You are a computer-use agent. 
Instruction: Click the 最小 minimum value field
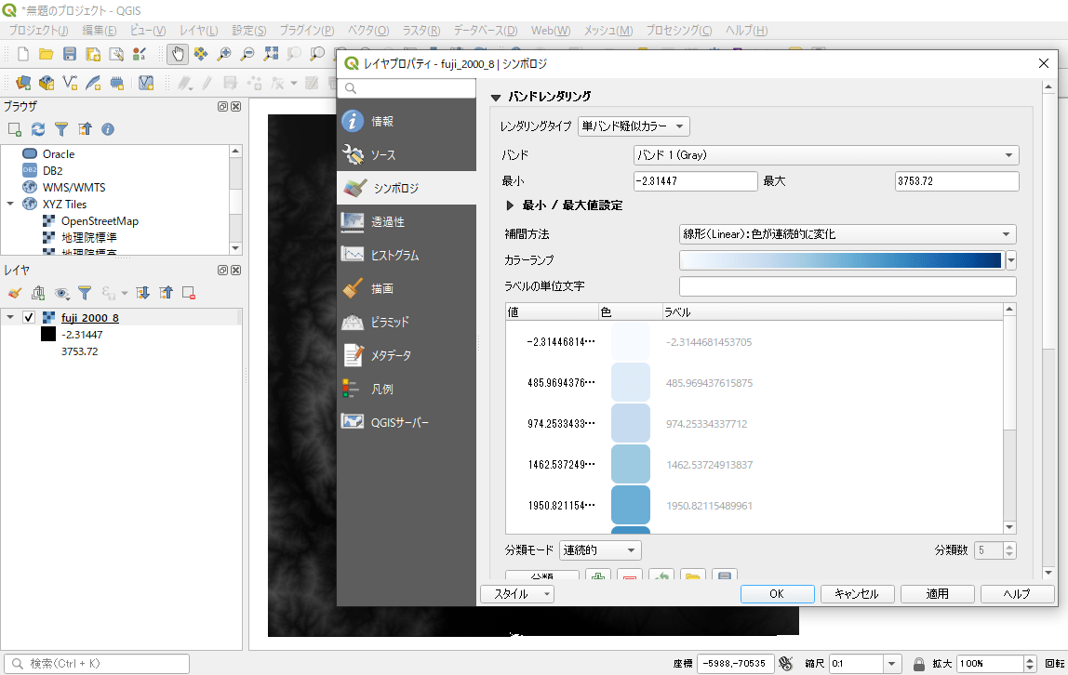696,181
